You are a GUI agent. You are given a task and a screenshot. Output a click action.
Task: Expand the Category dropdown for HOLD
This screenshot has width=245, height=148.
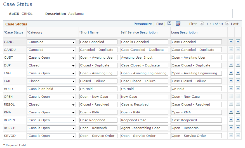click(x=51, y=89)
